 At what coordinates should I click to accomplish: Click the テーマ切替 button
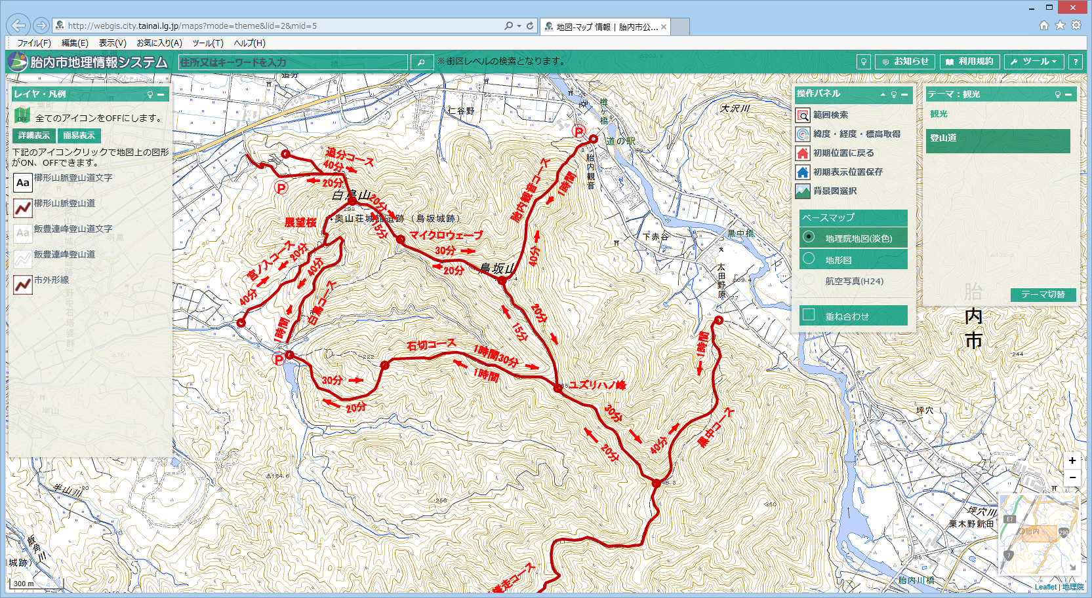click(x=1043, y=294)
